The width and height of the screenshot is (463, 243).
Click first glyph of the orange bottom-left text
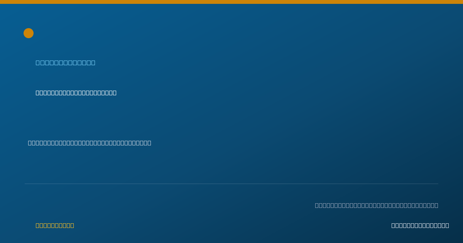(38, 225)
